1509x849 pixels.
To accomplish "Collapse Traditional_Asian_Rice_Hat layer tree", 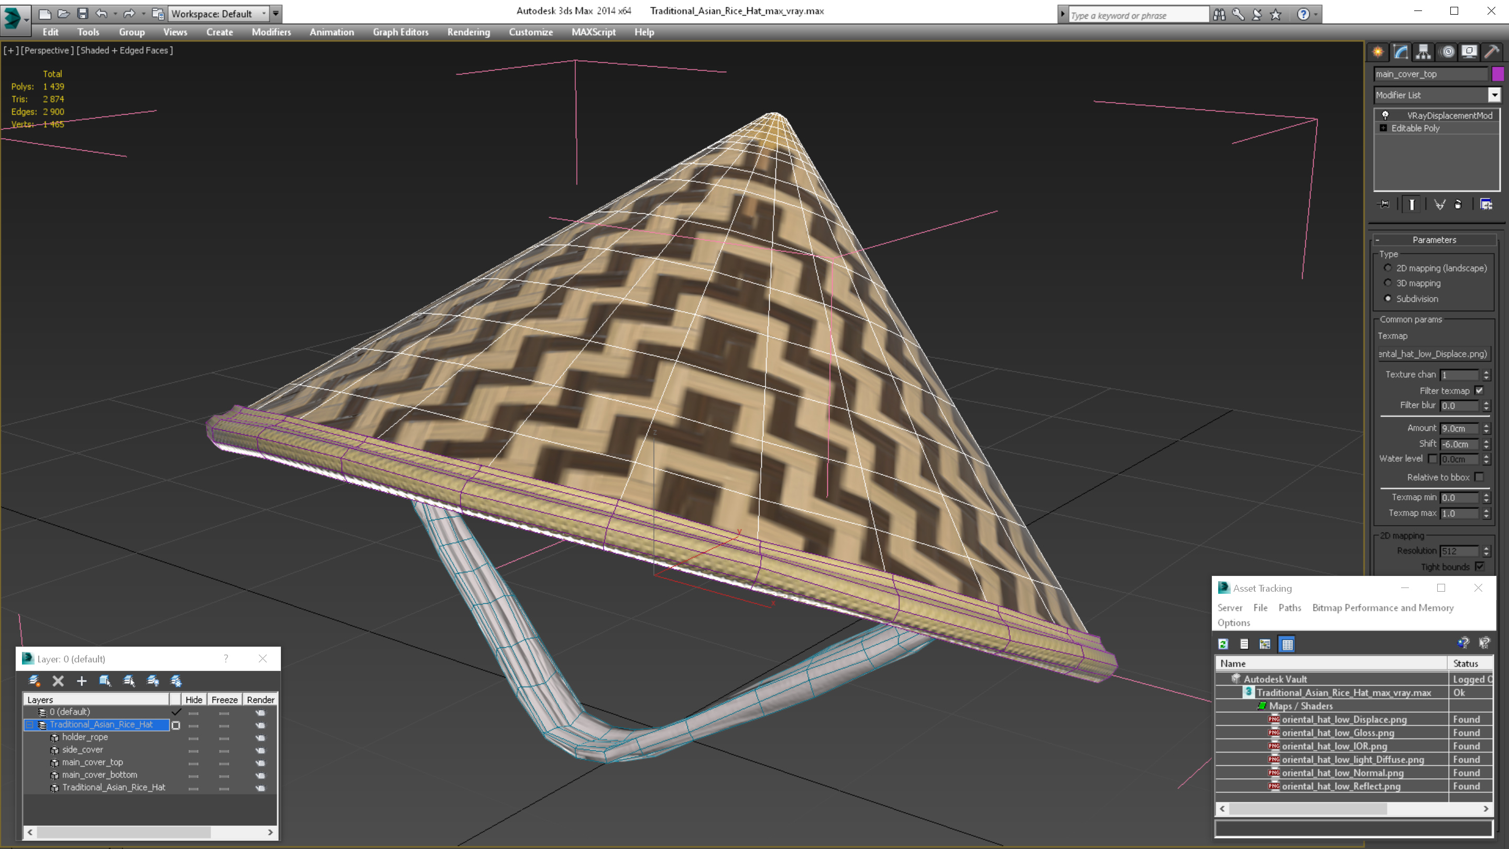I will coord(29,725).
